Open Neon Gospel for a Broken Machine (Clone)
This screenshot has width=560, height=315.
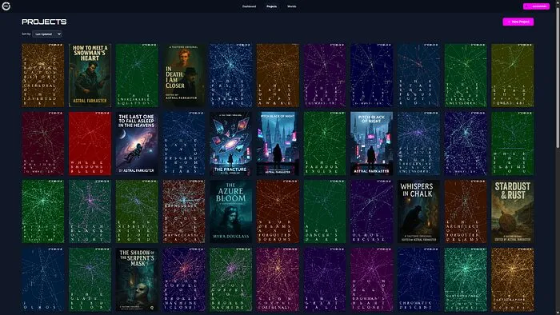coord(184,280)
